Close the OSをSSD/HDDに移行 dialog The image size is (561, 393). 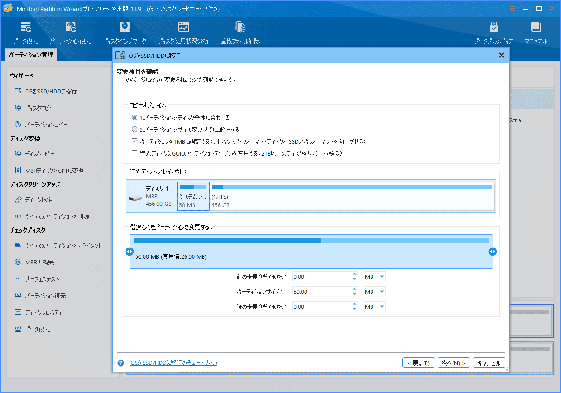coord(501,55)
